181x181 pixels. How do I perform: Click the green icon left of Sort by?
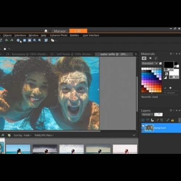coord(9,135)
